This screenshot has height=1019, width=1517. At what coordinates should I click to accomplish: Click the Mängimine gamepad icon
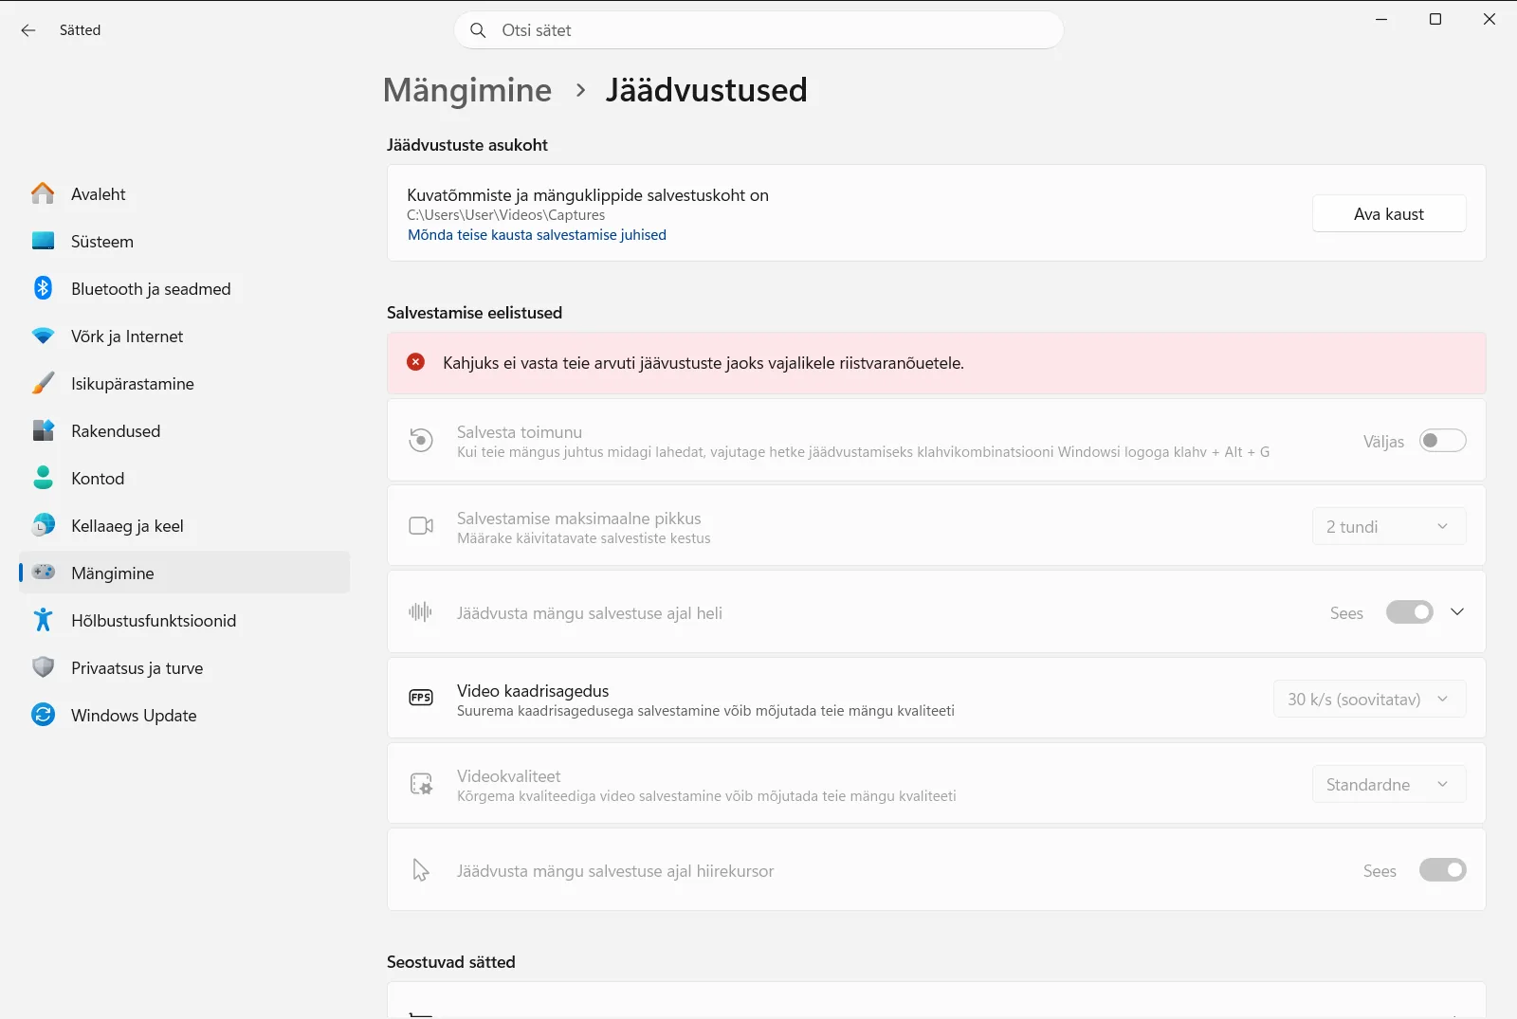[x=43, y=573]
